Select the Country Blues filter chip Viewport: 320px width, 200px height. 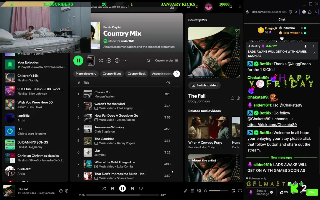click(x=112, y=74)
